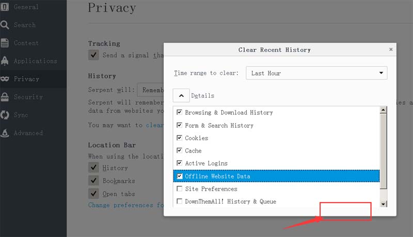Click the Content page icon
The height and width of the screenshot is (237, 413).
(x=5, y=43)
